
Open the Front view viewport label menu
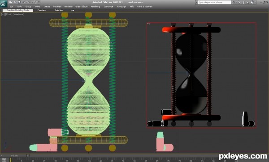(x=9, y=15)
